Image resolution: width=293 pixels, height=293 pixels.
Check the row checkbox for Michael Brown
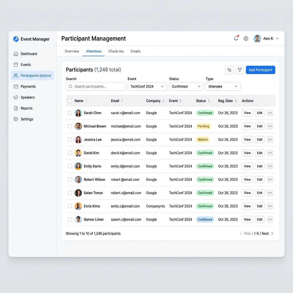point(70,126)
